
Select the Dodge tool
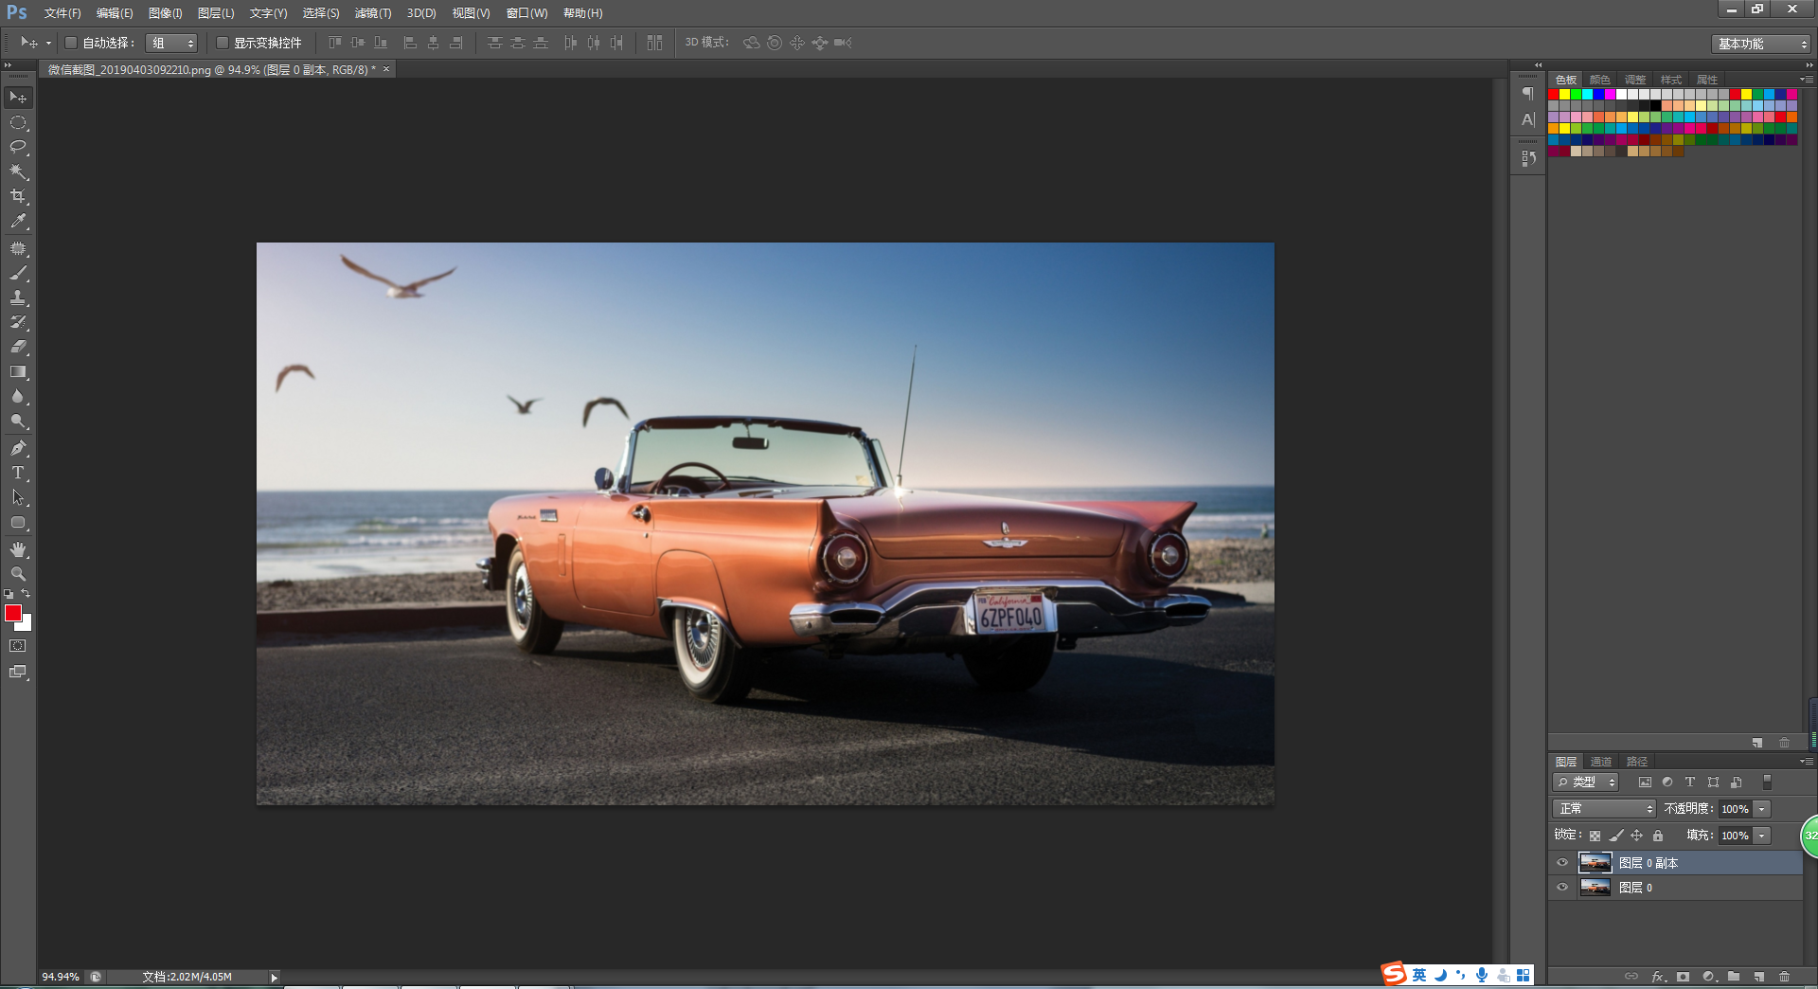18,421
